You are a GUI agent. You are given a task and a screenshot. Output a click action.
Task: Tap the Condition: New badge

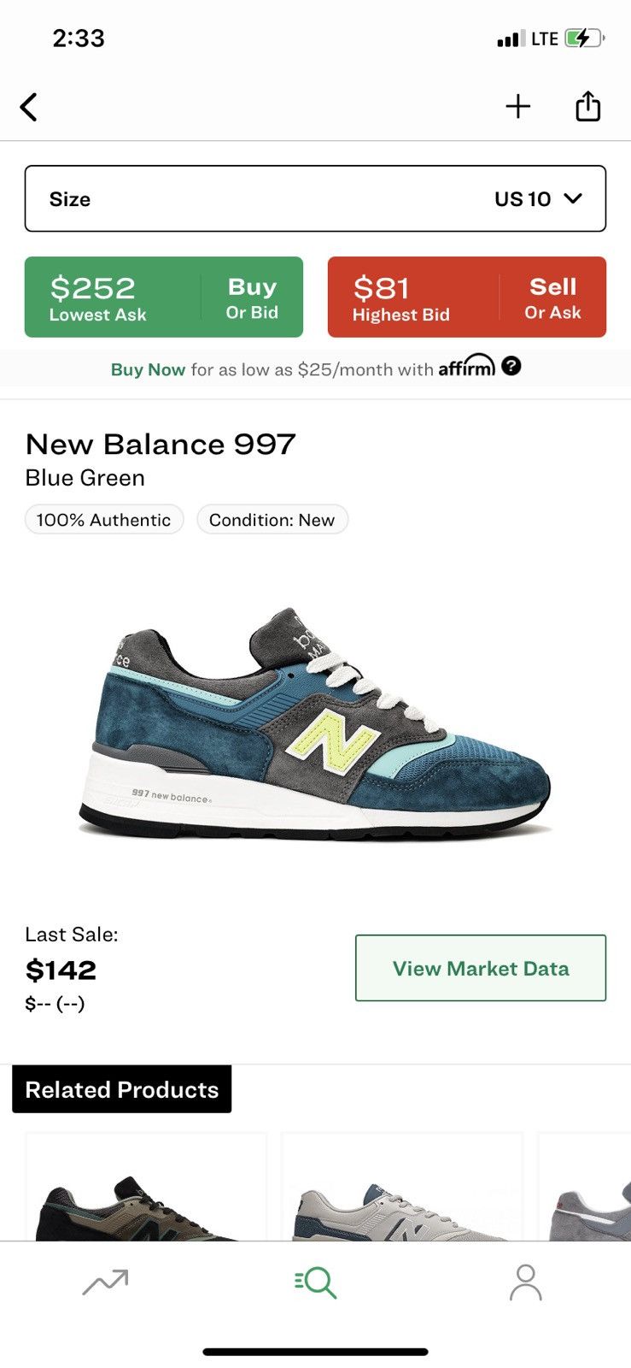272,520
